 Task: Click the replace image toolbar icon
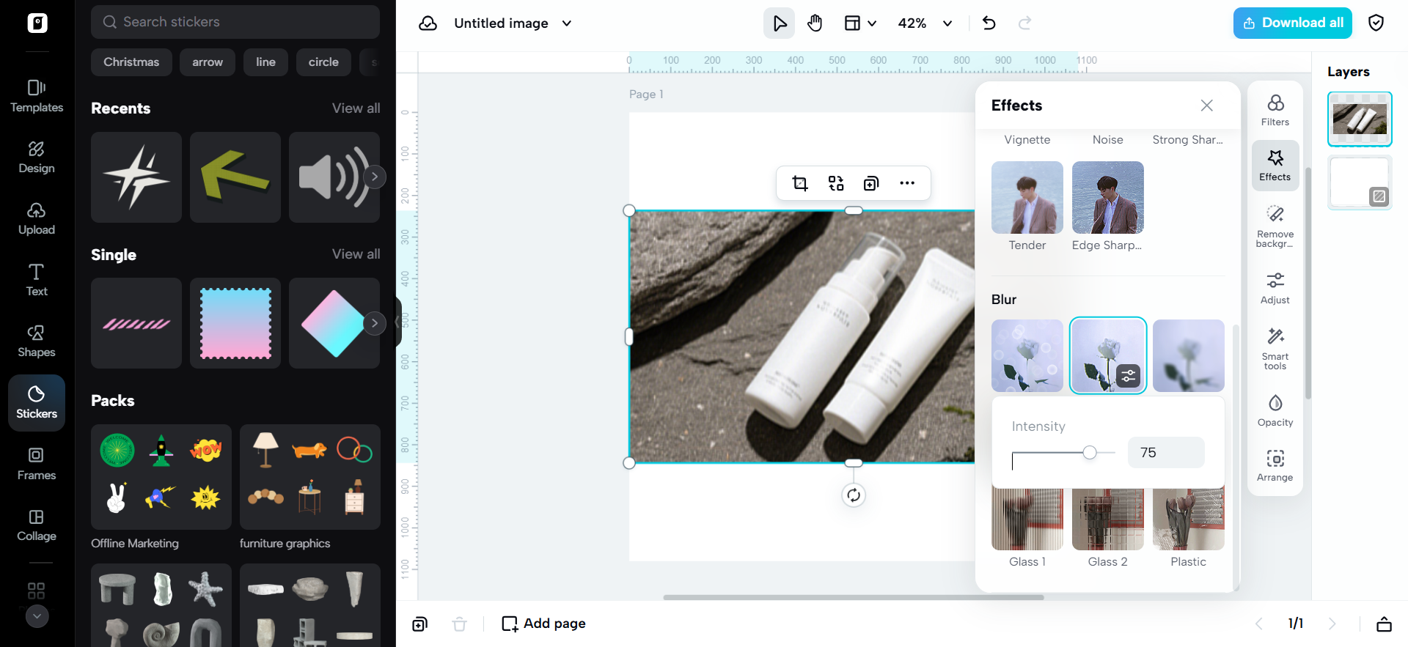point(836,183)
